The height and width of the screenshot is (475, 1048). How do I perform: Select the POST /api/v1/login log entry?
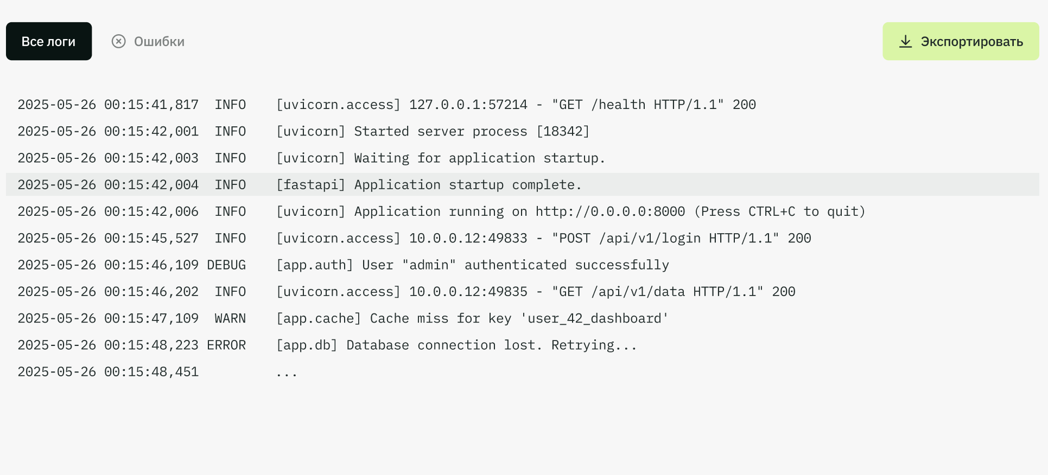[523, 238]
